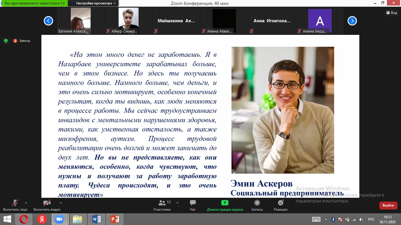Open the Reactions smiley icon
The width and height of the screenshot is (401, 225).
click(281, 203)
